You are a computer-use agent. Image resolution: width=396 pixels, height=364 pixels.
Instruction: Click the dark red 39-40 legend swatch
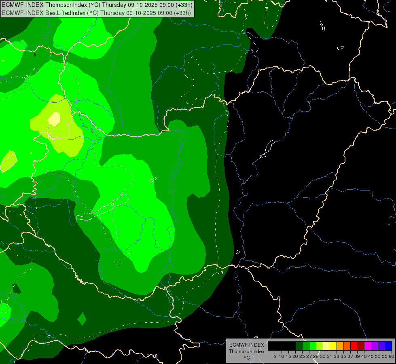361,346
